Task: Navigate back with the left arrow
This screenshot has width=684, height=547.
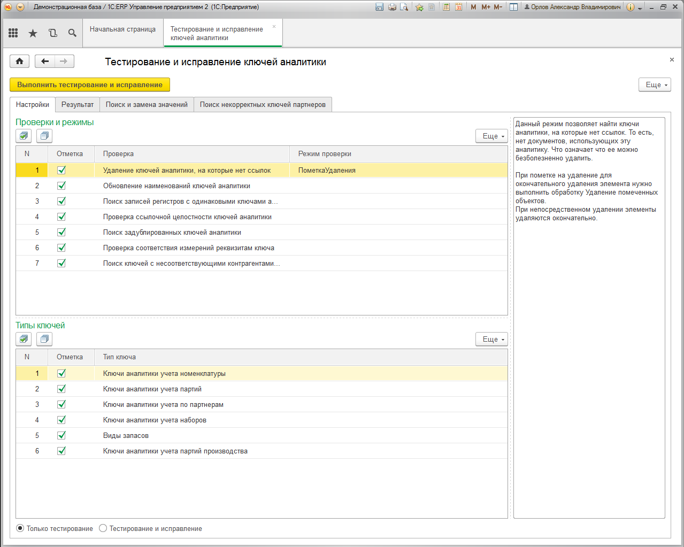Action: [x=45, y=61]
